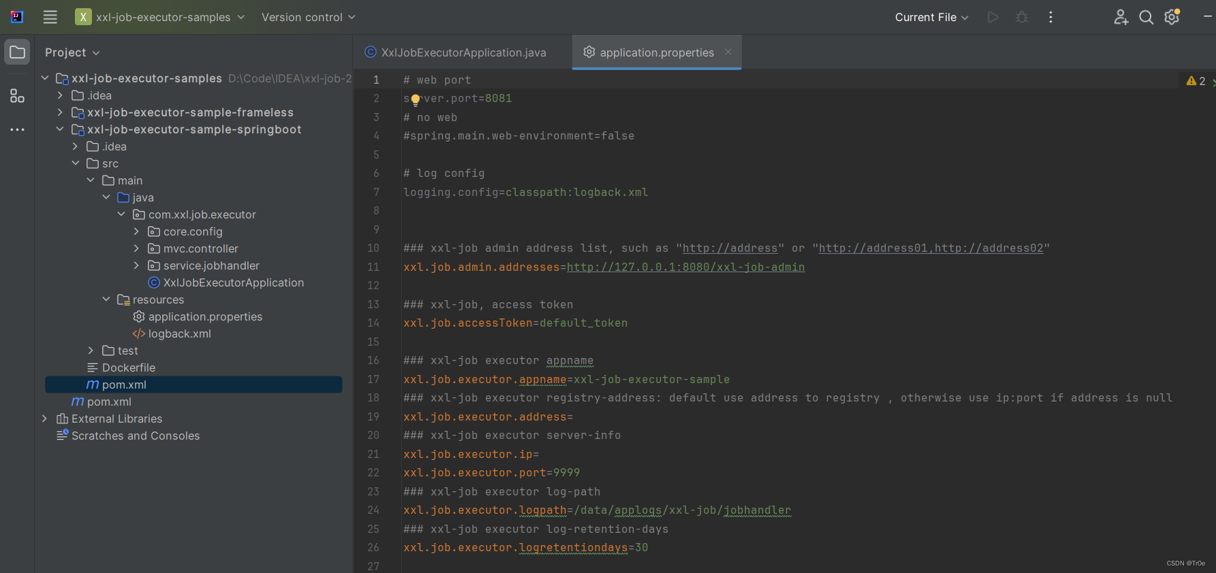
Task: Open the Structure tool window icon
Action: pyautogui.click(x=17, y=96)
